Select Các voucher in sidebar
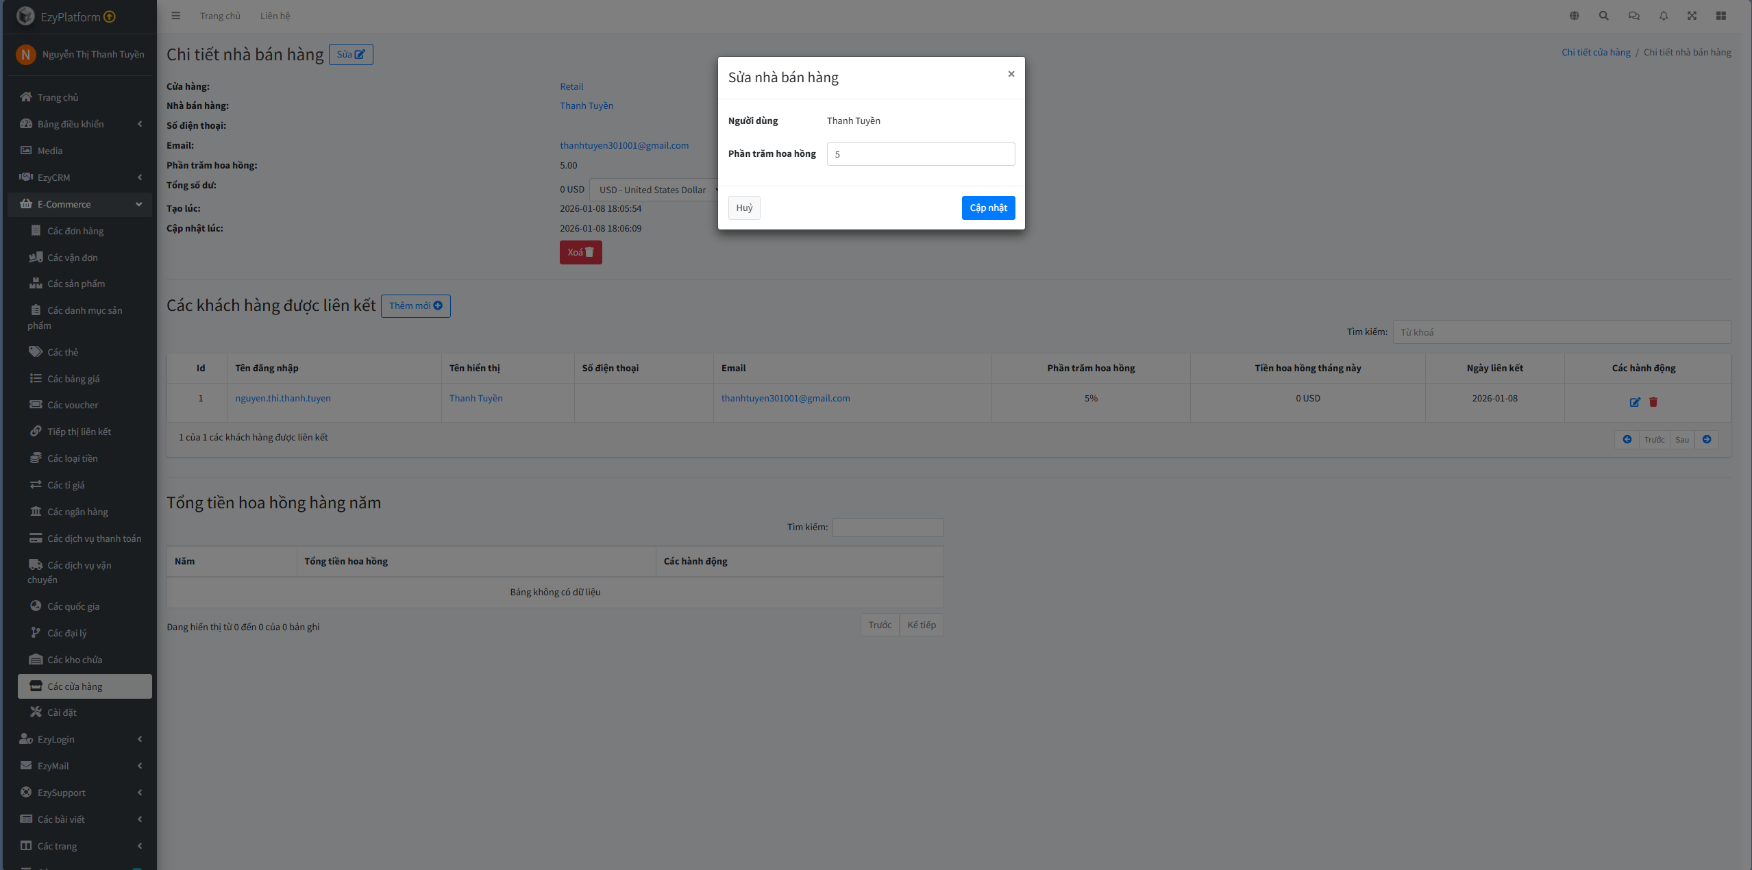Screen dimensions: 1752x870 [x=72, y=405]
